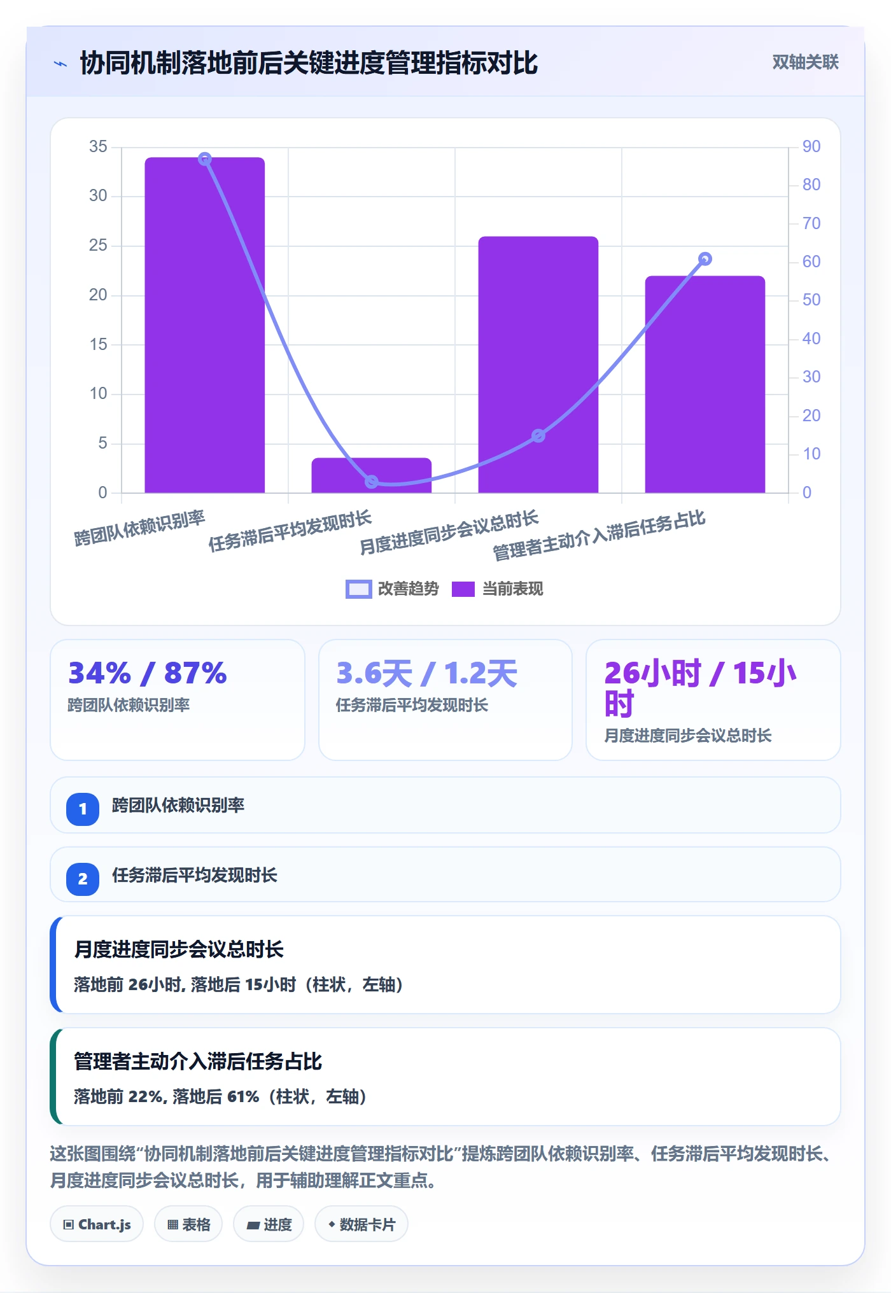Click the line point on the third bar
The width and height of the screenshot is (891, 1293).
coord(538,436)
